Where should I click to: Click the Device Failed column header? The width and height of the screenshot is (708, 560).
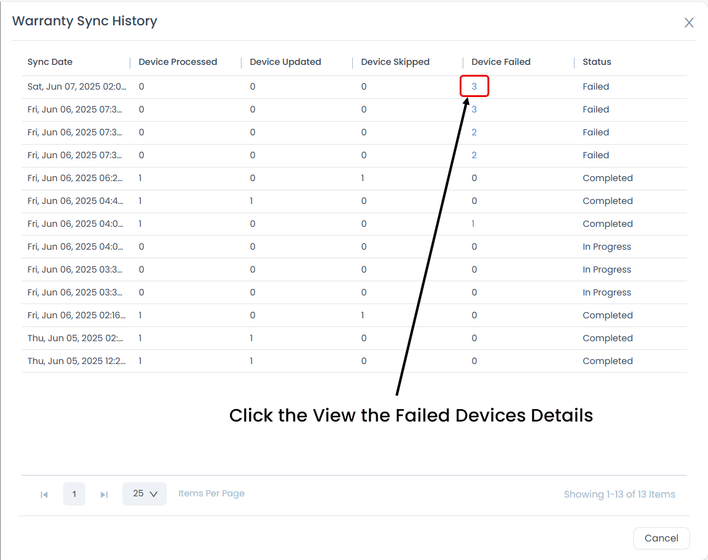[x=501, y=62]
